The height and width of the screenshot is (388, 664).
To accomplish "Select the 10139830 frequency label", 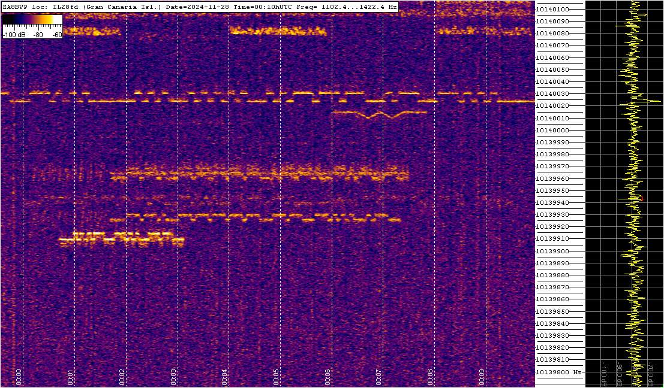I will point(552,336).
